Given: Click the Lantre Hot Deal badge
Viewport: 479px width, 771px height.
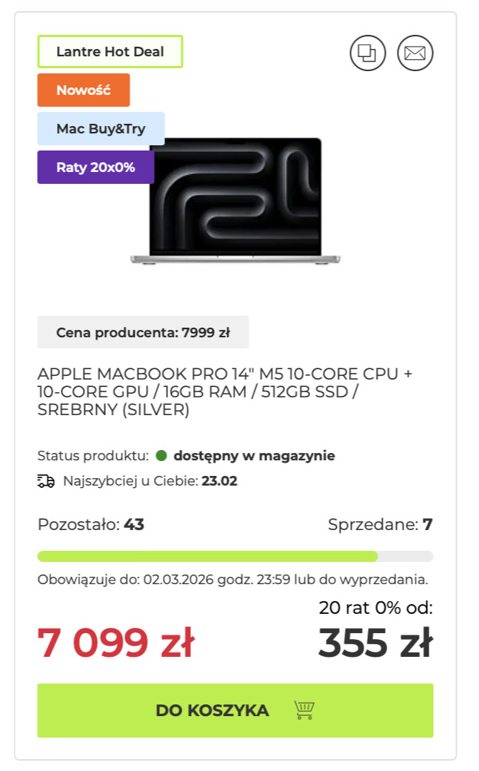Looking at the screenshot, I should coord(110,52).
